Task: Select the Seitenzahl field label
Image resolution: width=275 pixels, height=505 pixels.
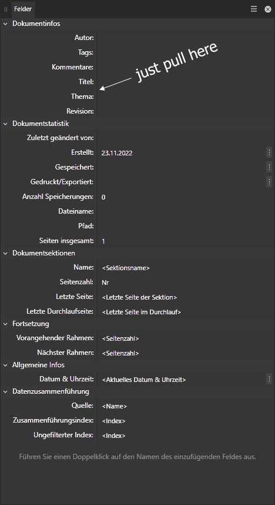Action: pyautogui.click(x=76, y=282)
